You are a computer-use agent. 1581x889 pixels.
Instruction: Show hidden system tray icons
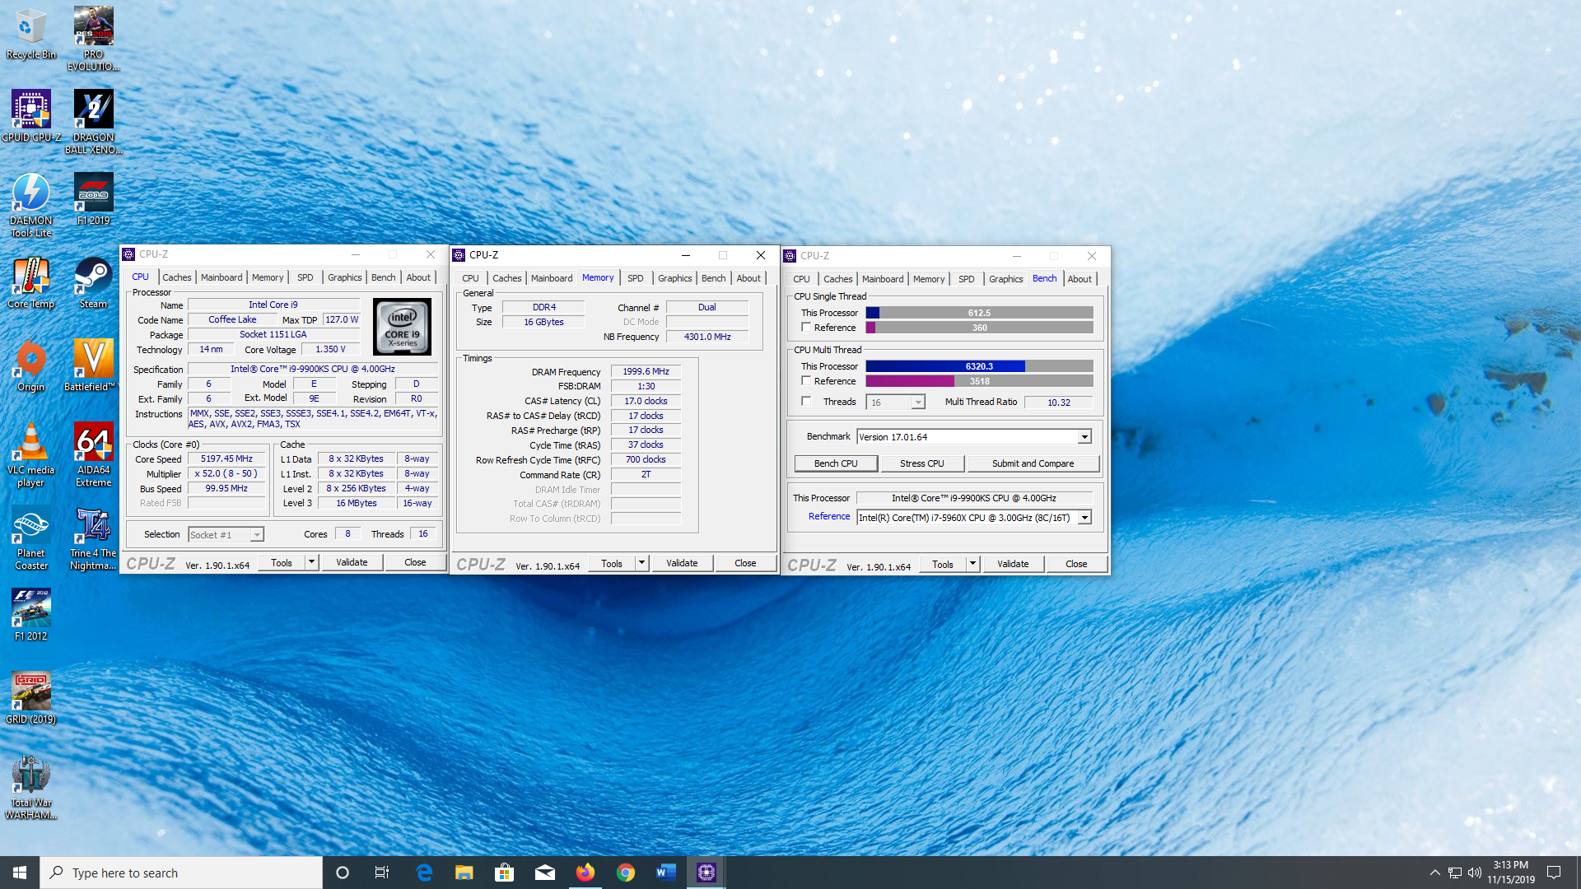tap(1435, 873)
